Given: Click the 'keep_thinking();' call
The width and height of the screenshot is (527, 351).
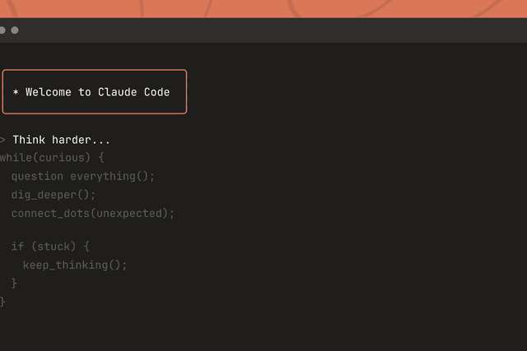Looking at the screenshot, I should tap(75, 265).
